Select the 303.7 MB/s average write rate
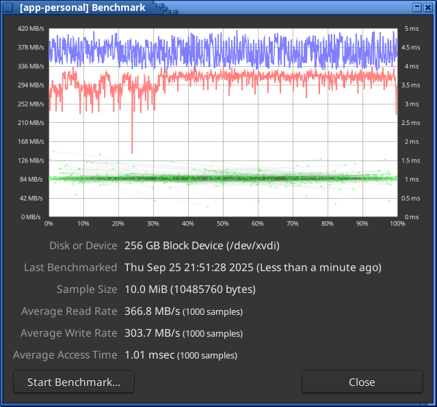Image resolution: width=437 pixels, height=407 pixels. coord(152,333)
